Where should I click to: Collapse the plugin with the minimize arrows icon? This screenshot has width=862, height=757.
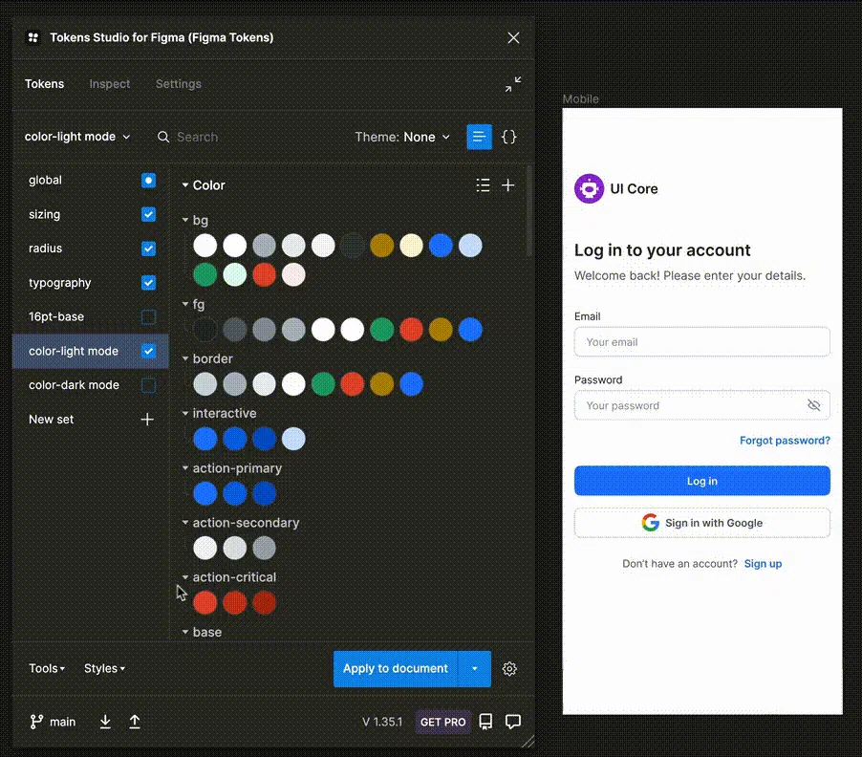tap(513, 84)
